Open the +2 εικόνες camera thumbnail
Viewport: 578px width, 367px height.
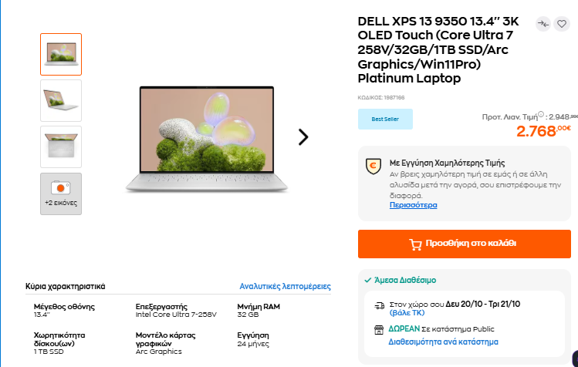(x=61, y=194)
